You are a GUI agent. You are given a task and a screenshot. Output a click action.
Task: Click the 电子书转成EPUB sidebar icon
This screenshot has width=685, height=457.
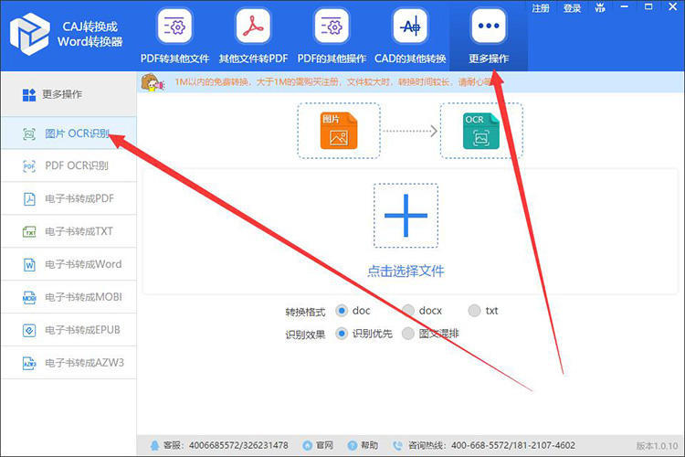coord(29,330)
